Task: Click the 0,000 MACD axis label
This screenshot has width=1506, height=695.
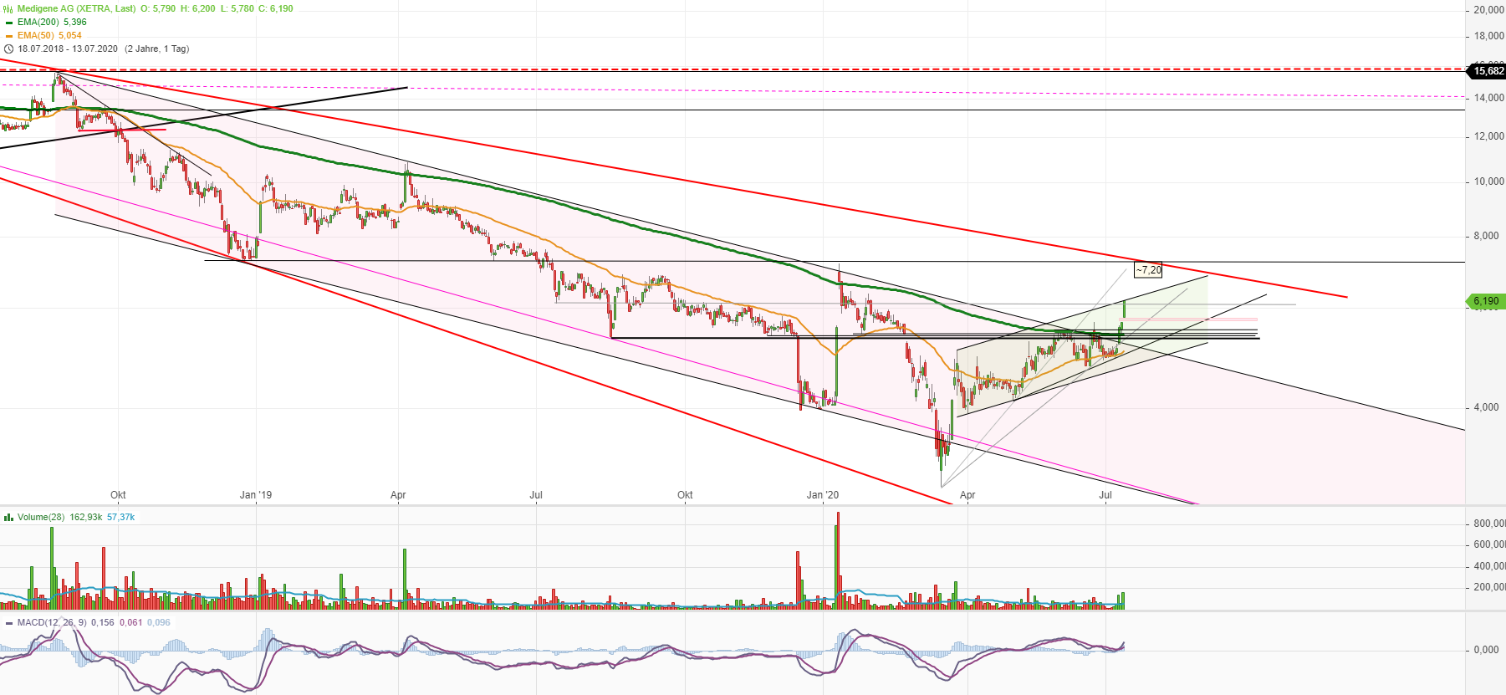Action: click(x=1486, y=650)
